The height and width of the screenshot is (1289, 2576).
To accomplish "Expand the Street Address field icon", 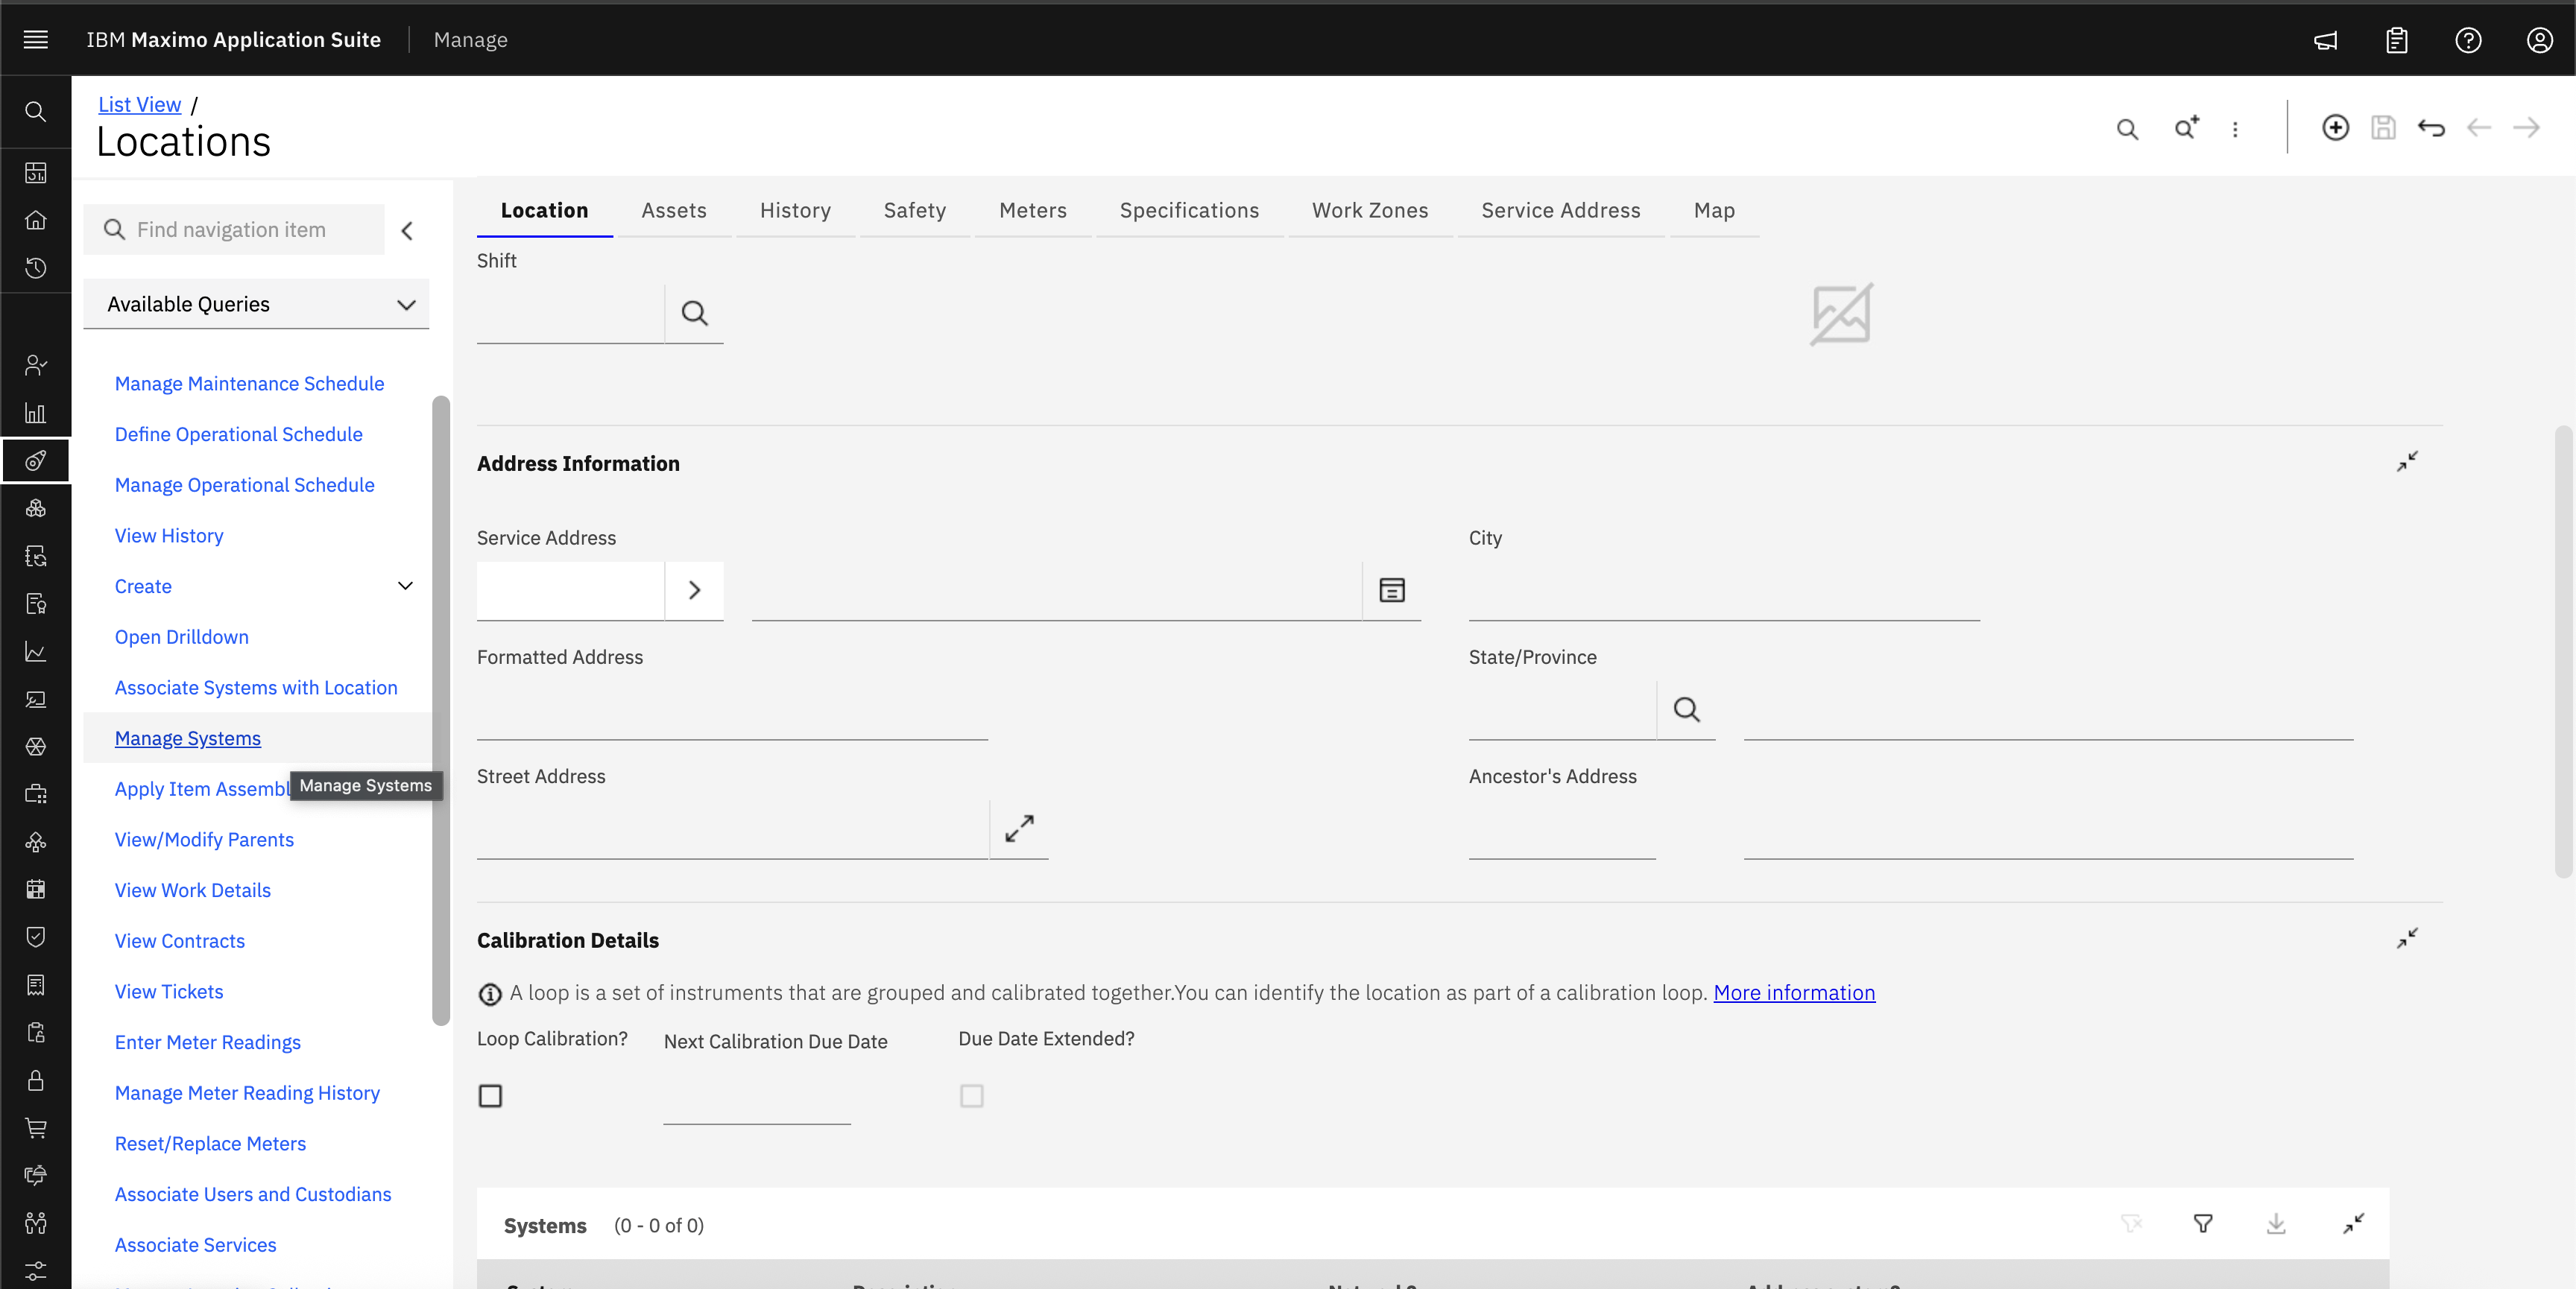I will coord(1019,828).
